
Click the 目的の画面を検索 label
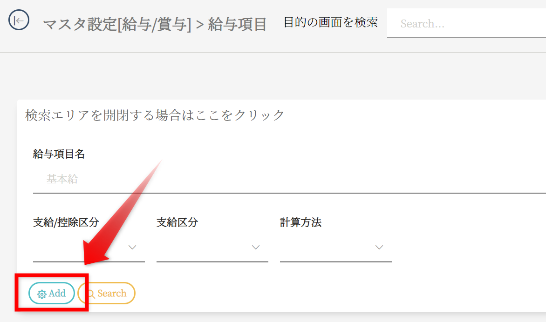click(330, 22)
